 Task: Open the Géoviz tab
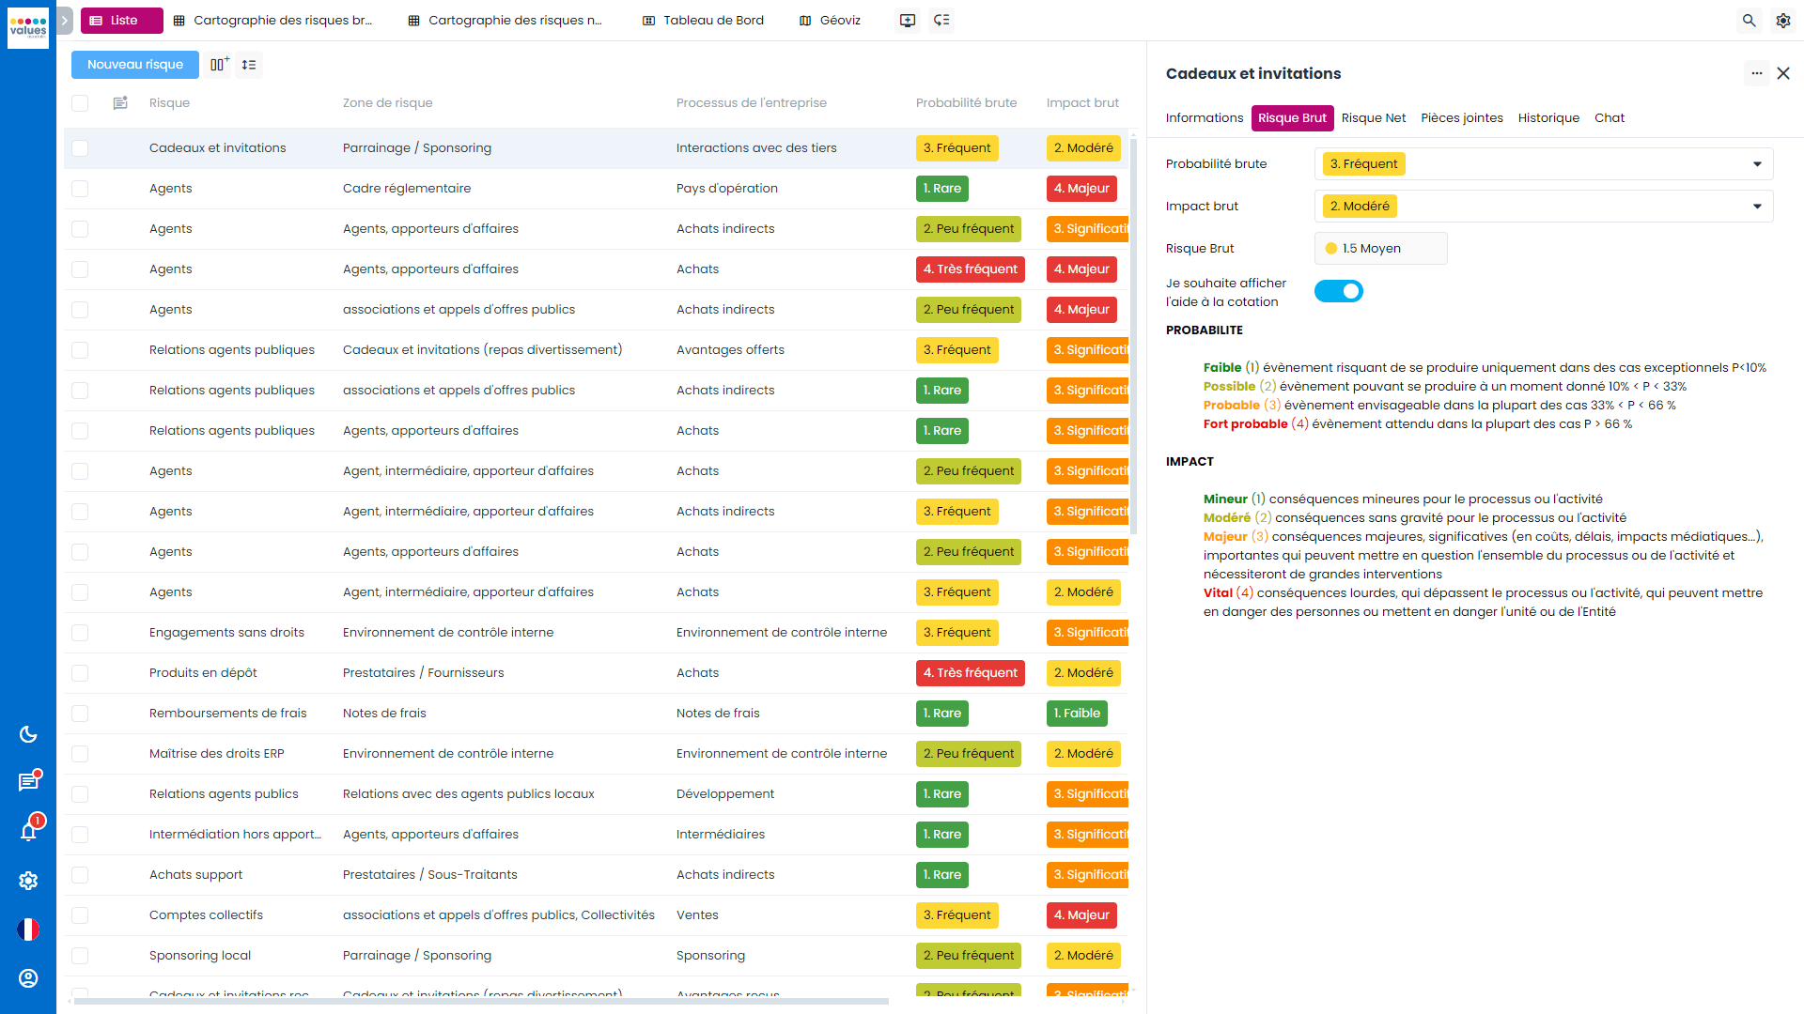831,21
